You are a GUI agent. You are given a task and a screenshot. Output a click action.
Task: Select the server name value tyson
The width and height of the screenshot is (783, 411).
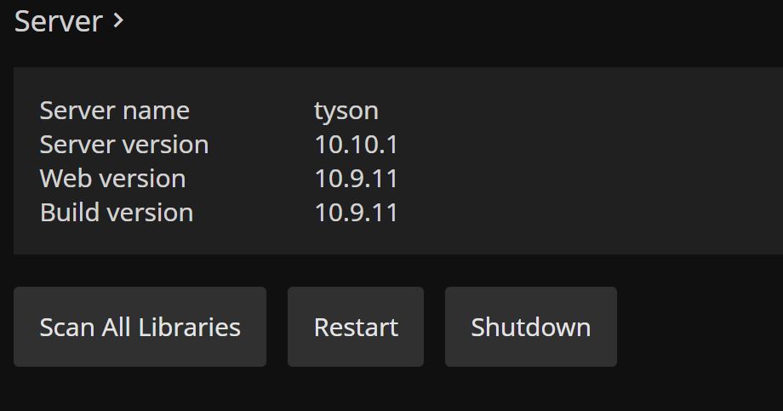(346, 111)
